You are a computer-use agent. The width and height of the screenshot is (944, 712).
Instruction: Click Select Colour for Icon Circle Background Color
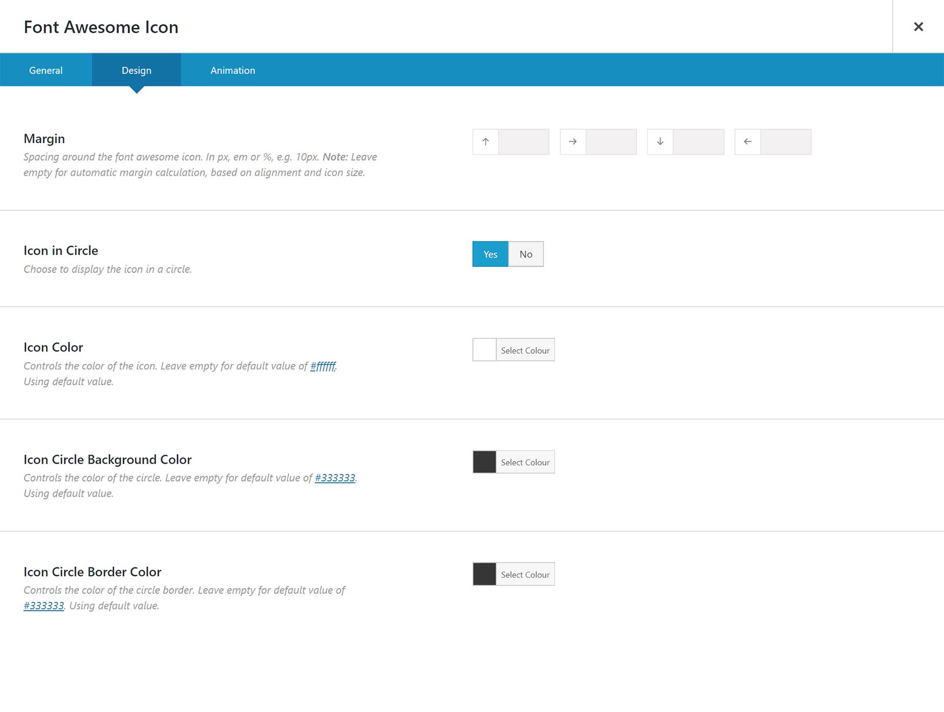click(x=525, y=462)
